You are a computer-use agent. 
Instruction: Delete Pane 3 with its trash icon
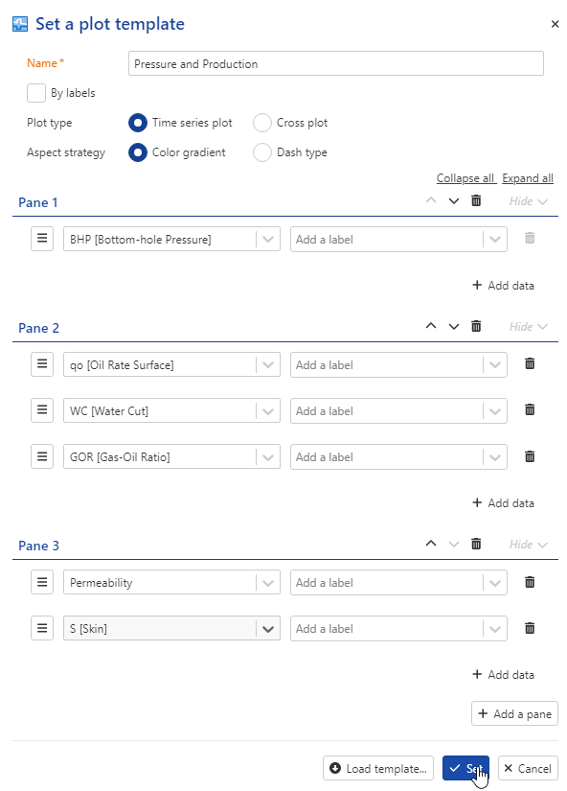pyautogui.click(x=476, y=544)
